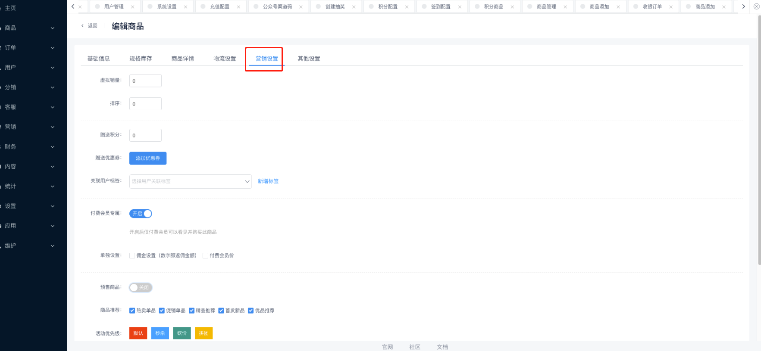Switch to the 规格库存 tab

coord(141,59)
